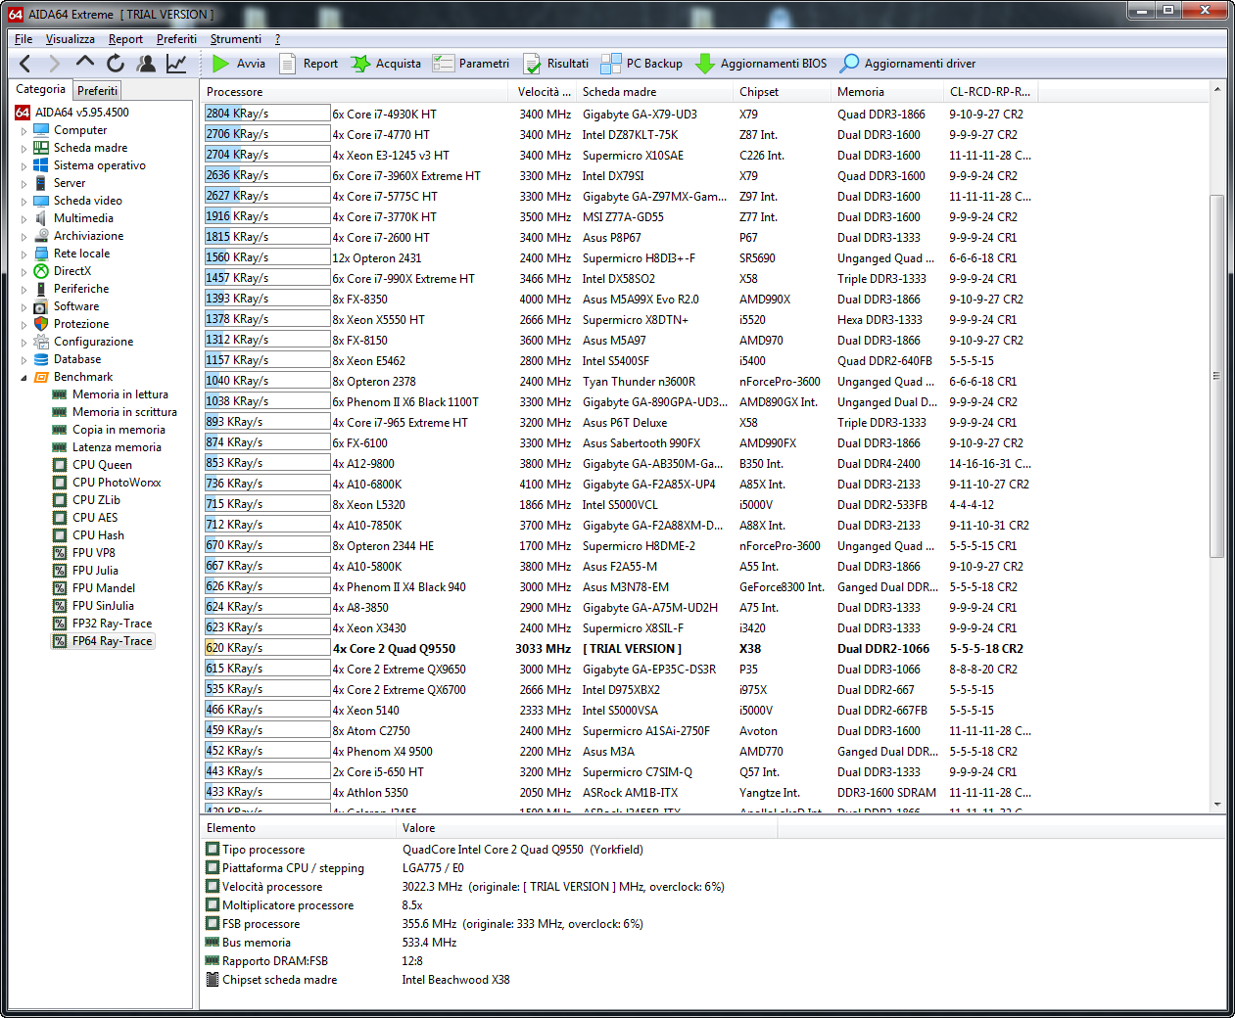Image resolution: width=1235 pixels, height=1018 pixels.
Task: Expand the Scheda video tree node
Action: (x=24, y=201)
